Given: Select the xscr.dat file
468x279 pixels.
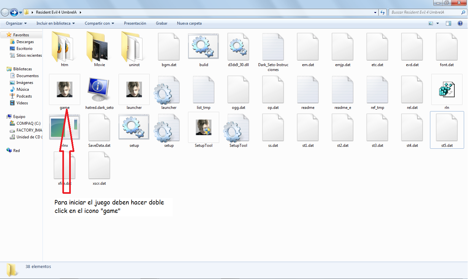Looking at the screenshot, I should (99, 168).
